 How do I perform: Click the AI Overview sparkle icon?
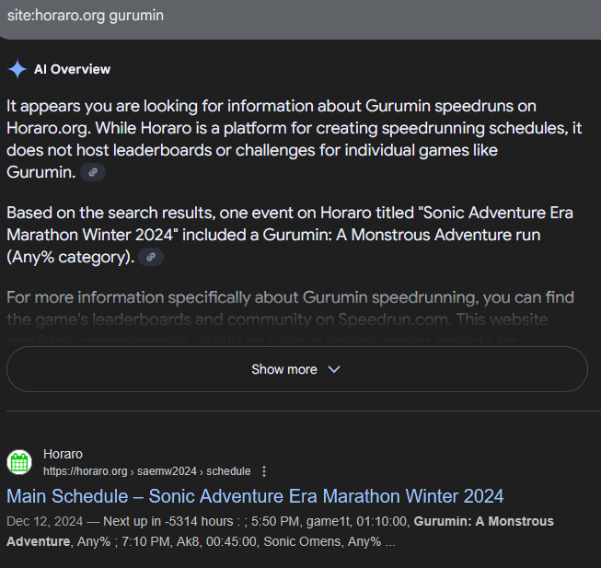pos(17,69)
